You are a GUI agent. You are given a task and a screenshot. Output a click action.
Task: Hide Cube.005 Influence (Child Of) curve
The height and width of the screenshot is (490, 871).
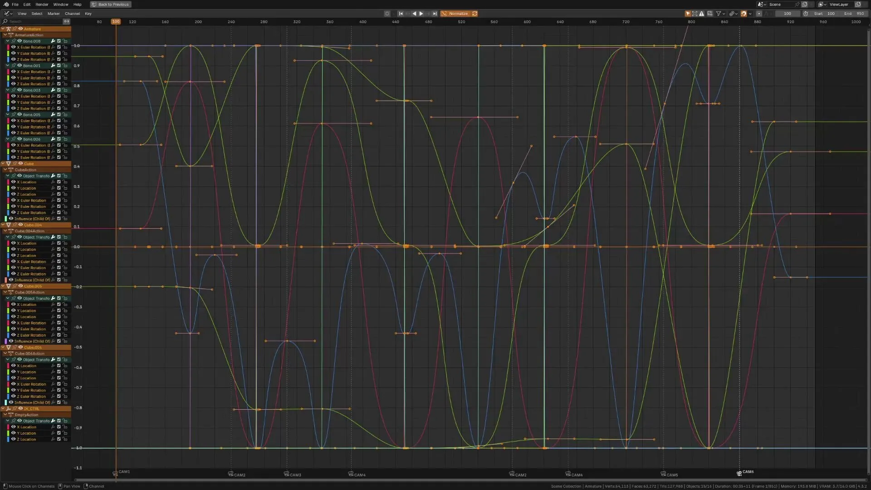pos(11,341)
